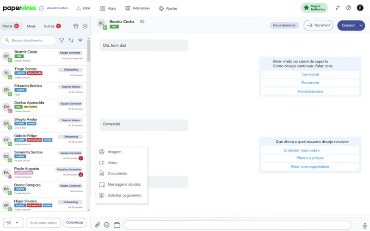Click the Conversar button
The image size is (370, 231).
(74, 222)
